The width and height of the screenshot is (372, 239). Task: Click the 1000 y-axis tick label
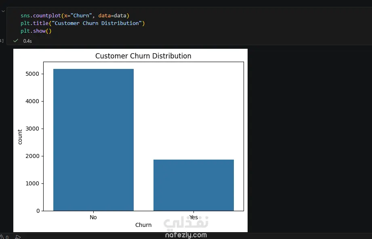pyautogui.click(x=32, y=183)
